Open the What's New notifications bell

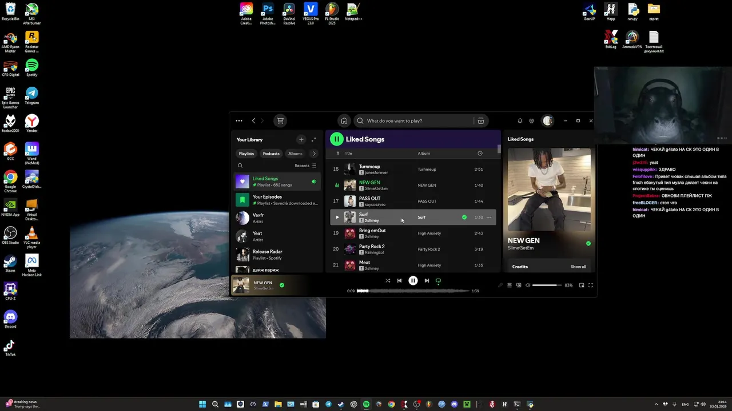tap(520, 121)
